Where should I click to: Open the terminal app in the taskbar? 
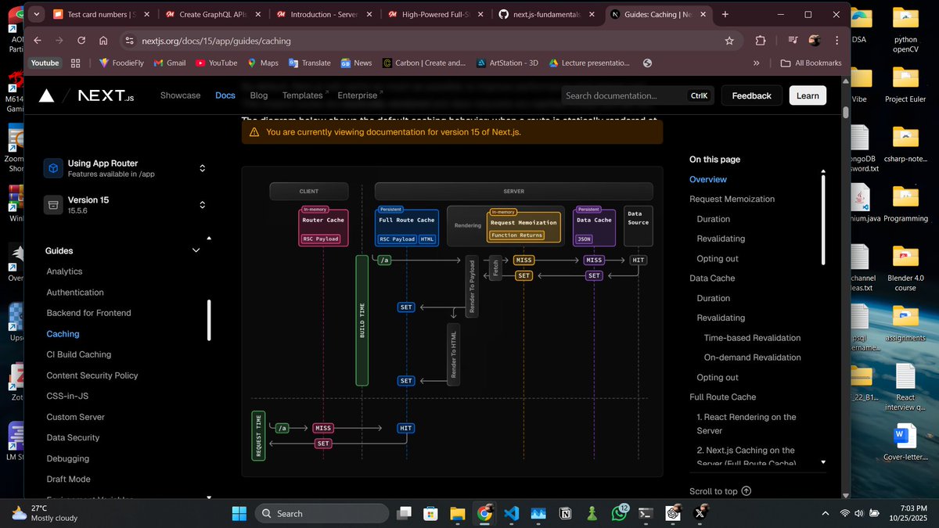(646, 514)
